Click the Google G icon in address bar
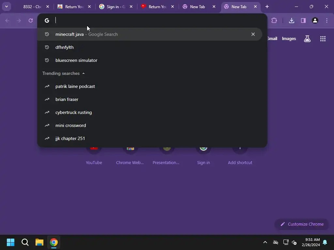The image size is (334, 250). [x=47, y=21]
